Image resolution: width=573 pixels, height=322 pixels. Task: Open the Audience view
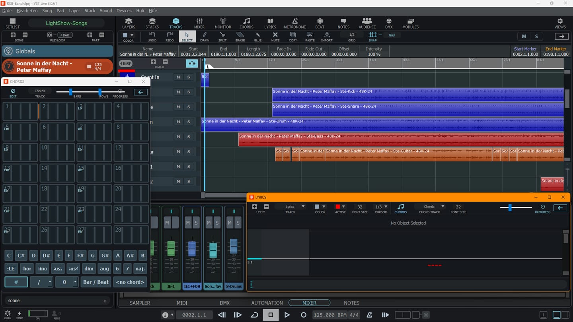click(367, 23)
